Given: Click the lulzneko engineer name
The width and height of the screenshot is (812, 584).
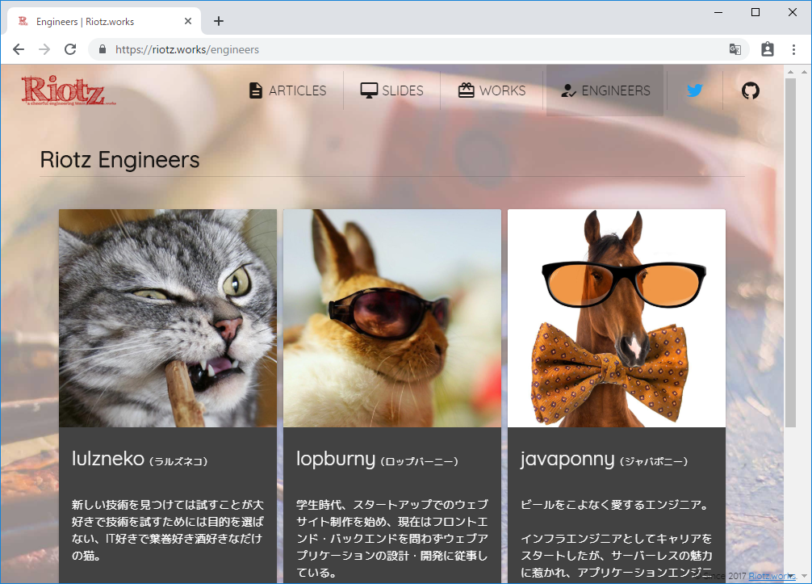Looking at the screenshot, I should pyautogui.click(x=108, y=459).
